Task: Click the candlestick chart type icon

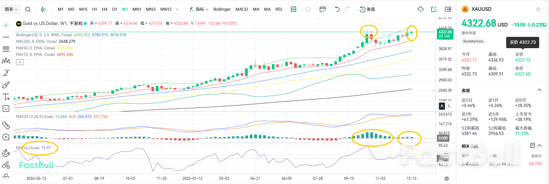Action: tap(44, 9)
